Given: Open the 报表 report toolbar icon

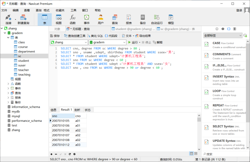Looking at the screenshot, I should click(129, 19).
